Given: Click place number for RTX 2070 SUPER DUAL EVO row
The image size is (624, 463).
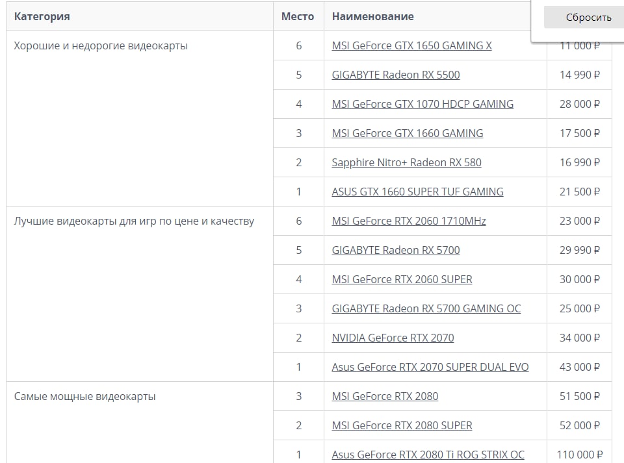Looking at the screenshot, I should [298, 367].
